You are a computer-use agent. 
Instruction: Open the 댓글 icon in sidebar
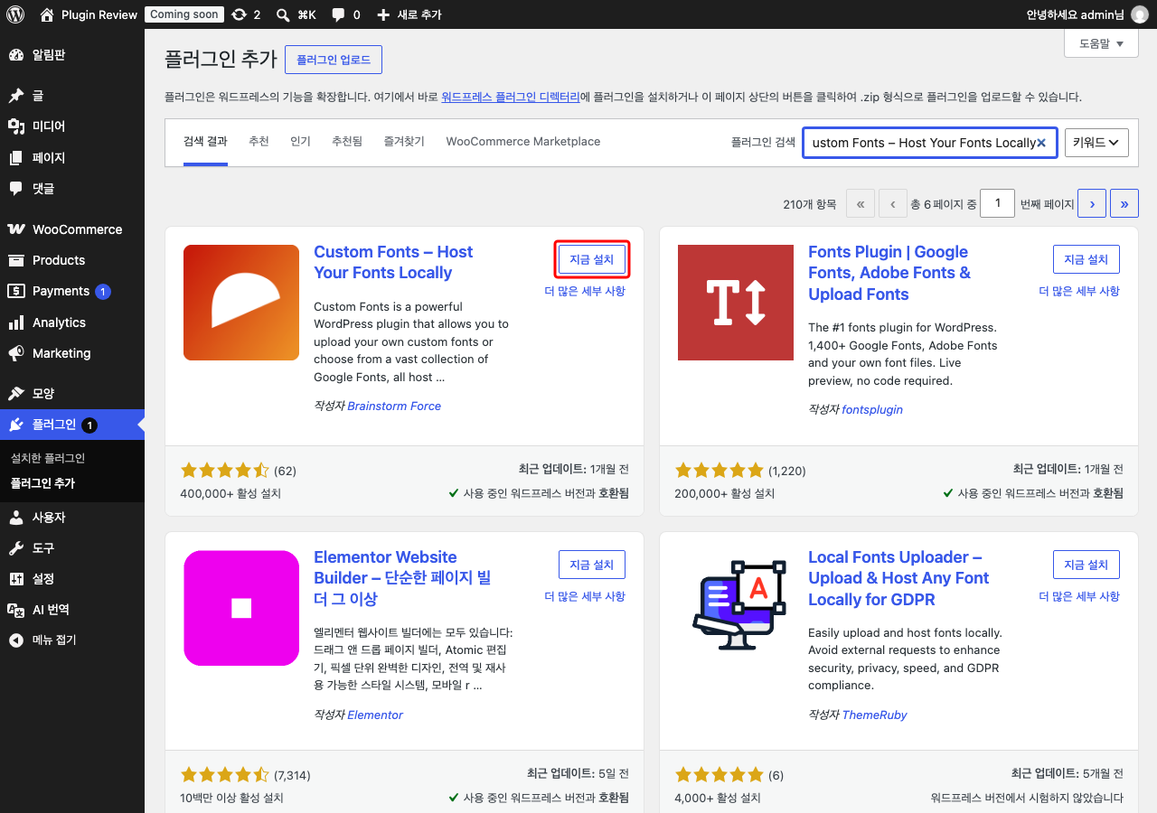16,189
